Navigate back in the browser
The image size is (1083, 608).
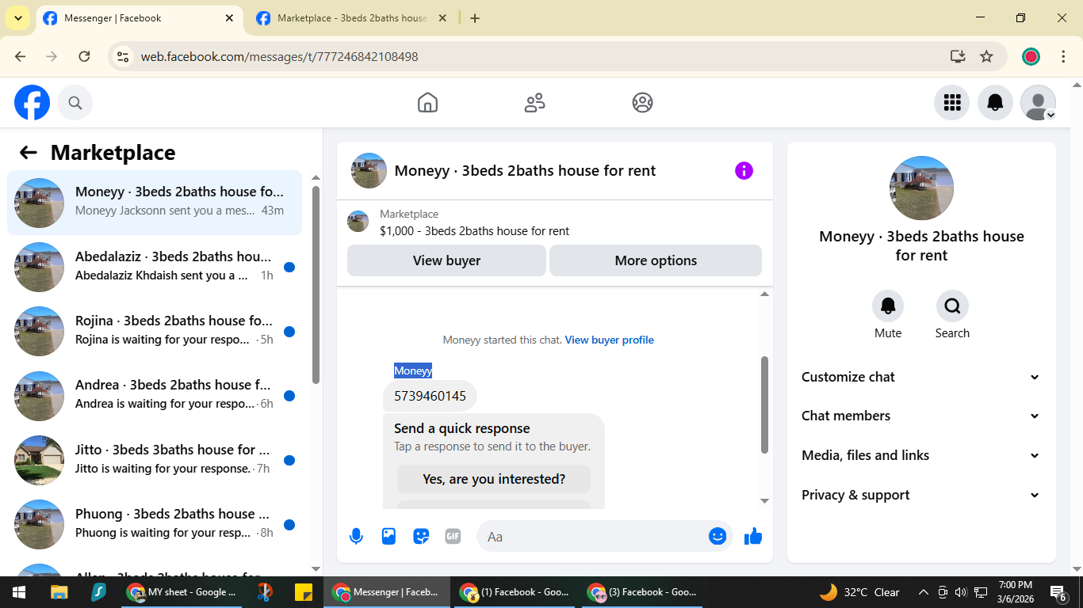[x=21, y=57]
